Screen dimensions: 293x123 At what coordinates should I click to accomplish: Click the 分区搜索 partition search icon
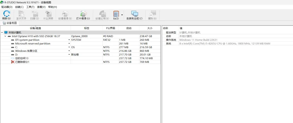pyautogui.click(x=48, y=14)
